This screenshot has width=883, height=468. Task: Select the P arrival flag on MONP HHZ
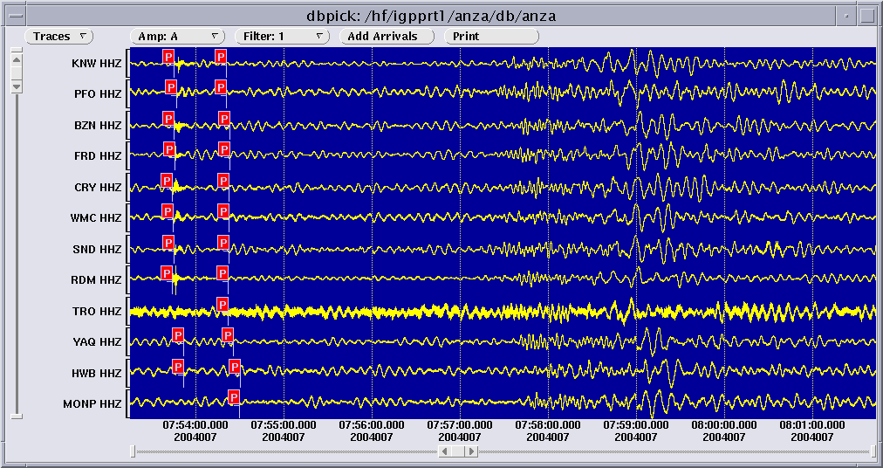click(234, 397)
